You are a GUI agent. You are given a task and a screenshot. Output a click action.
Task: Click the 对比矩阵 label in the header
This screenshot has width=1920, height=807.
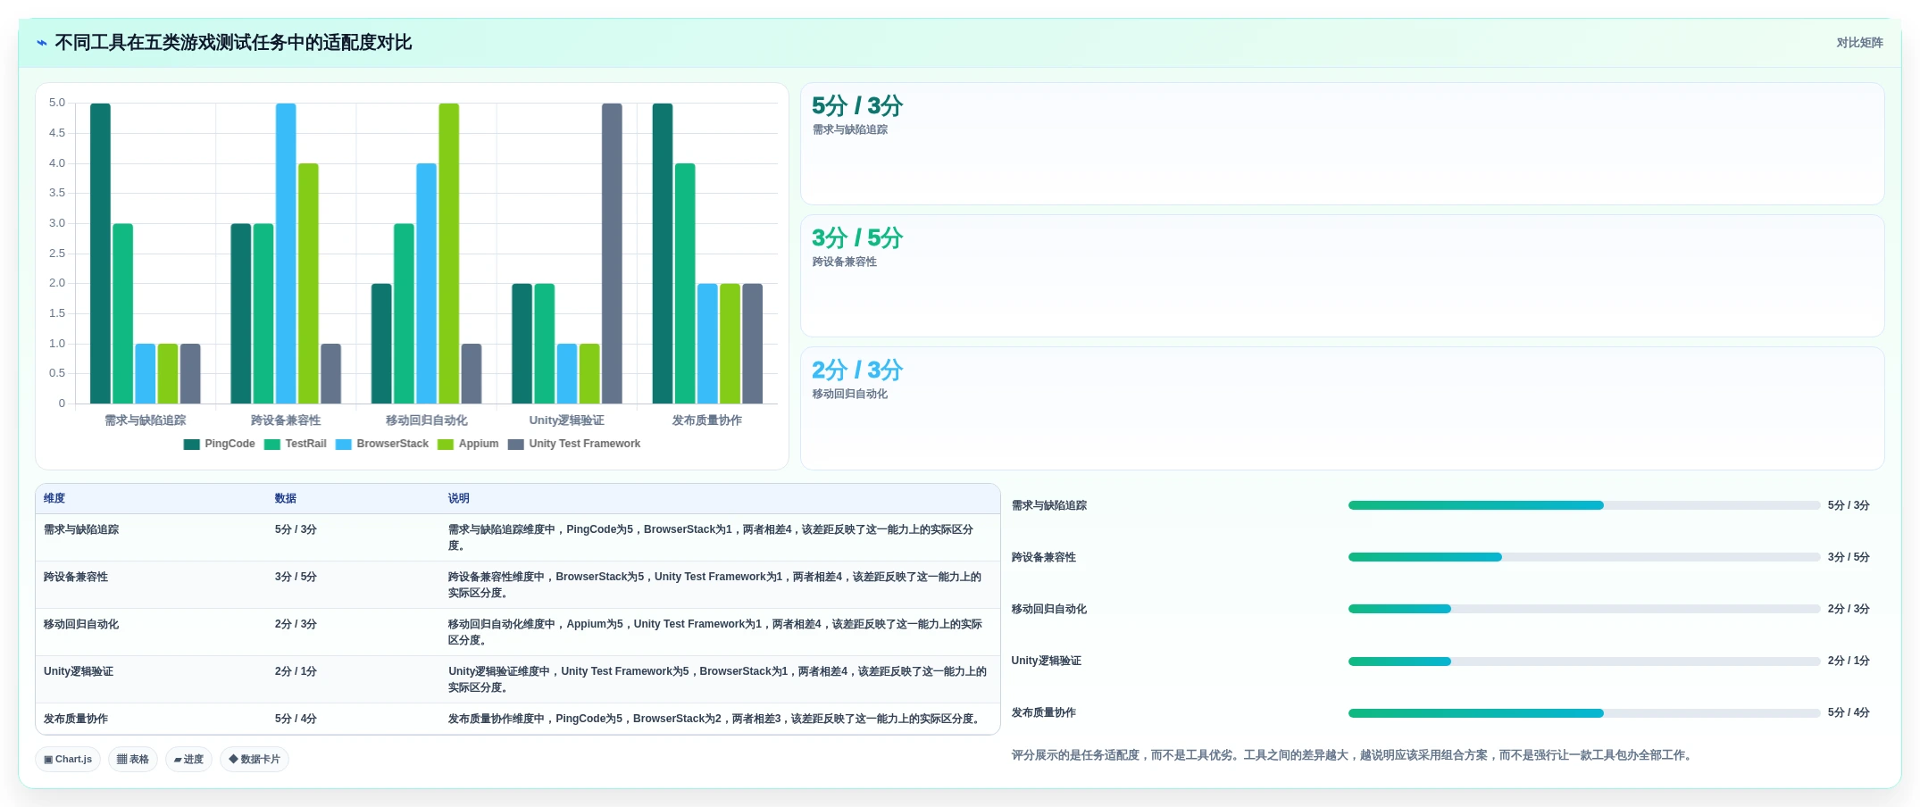click(1859, 43)
